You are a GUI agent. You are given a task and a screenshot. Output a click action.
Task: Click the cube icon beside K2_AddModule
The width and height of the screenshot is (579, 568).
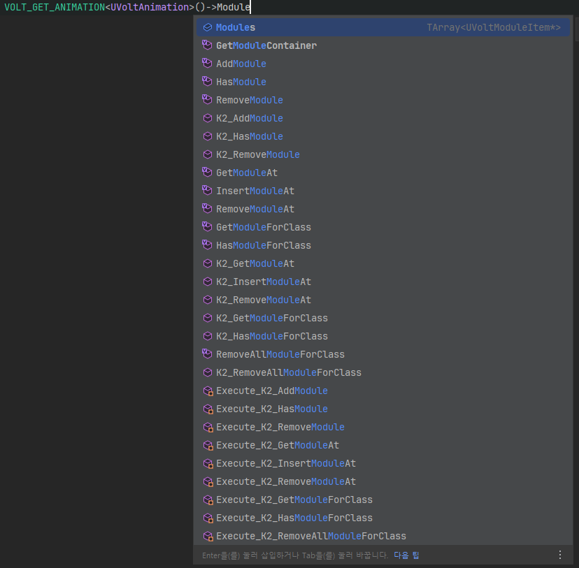[x=207, y=118]
